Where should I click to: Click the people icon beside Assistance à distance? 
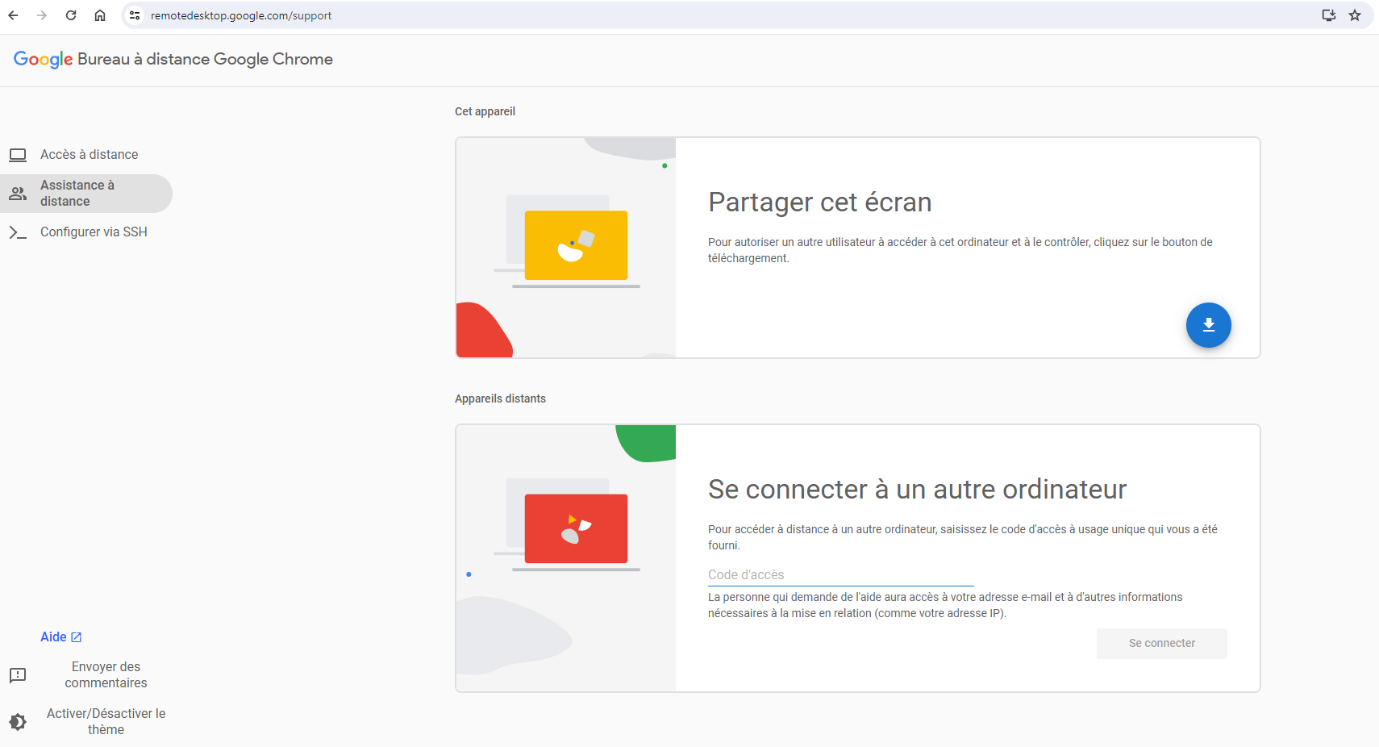(x=18, y=194)
